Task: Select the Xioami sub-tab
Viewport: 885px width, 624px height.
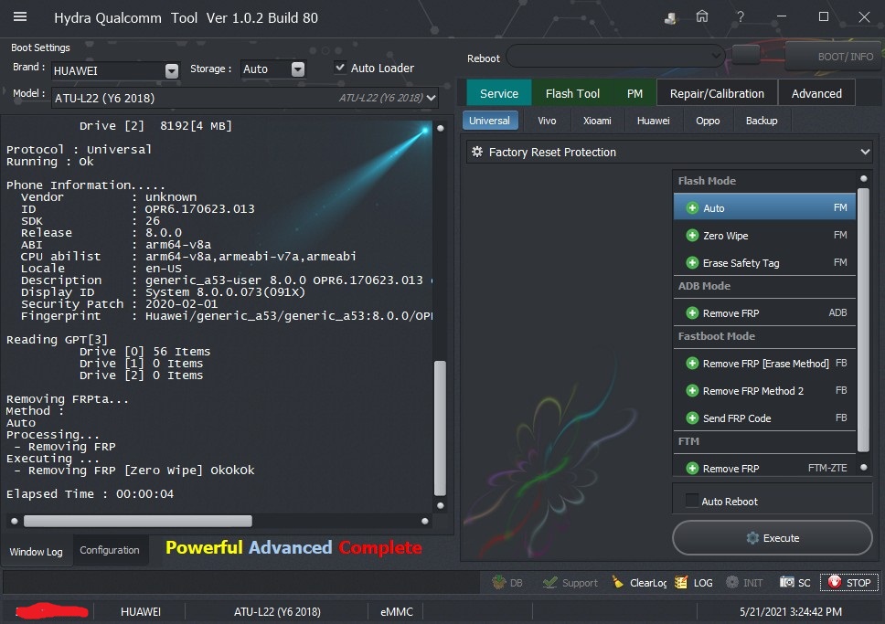Action: 597,121
